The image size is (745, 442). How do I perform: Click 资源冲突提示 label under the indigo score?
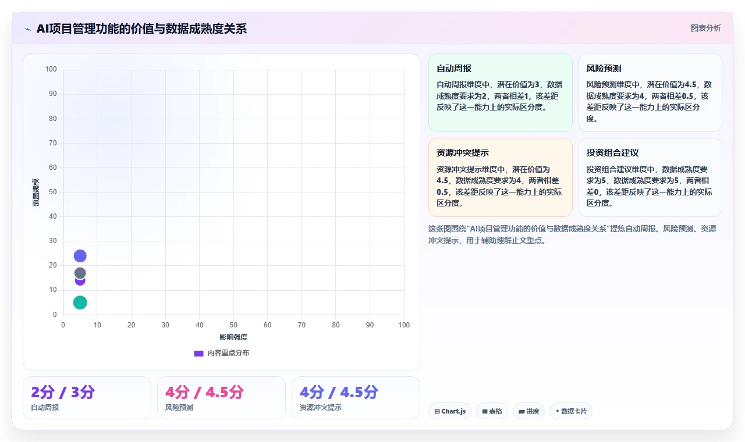point(321,408)
